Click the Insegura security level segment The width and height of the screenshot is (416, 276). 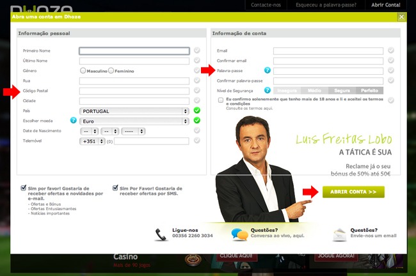point(287,91)
